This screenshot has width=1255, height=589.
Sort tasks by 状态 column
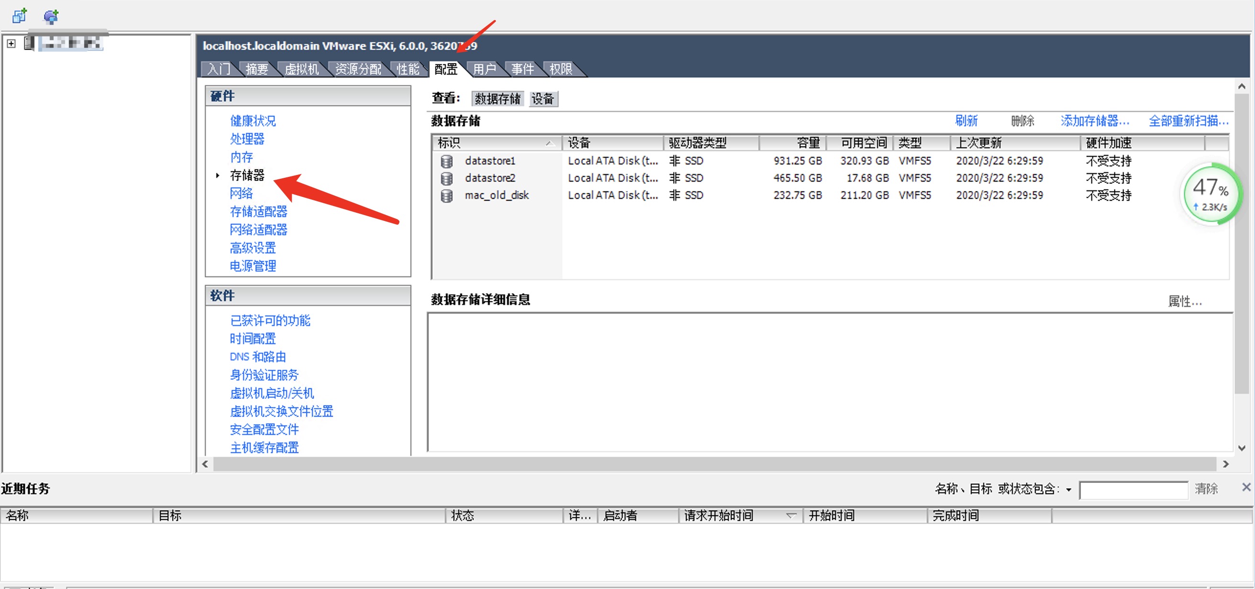(504, 515)
